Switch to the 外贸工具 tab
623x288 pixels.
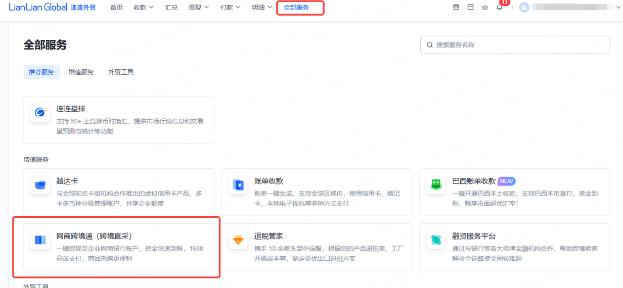[121, 72]
